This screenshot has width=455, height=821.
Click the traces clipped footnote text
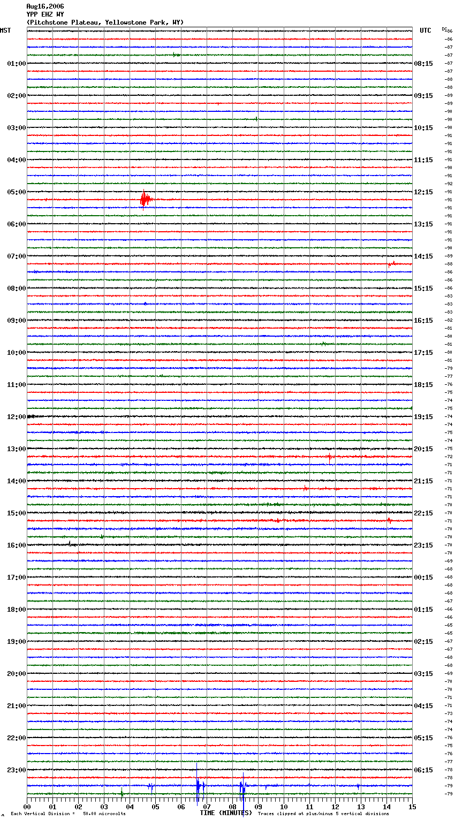click(323, 814)
